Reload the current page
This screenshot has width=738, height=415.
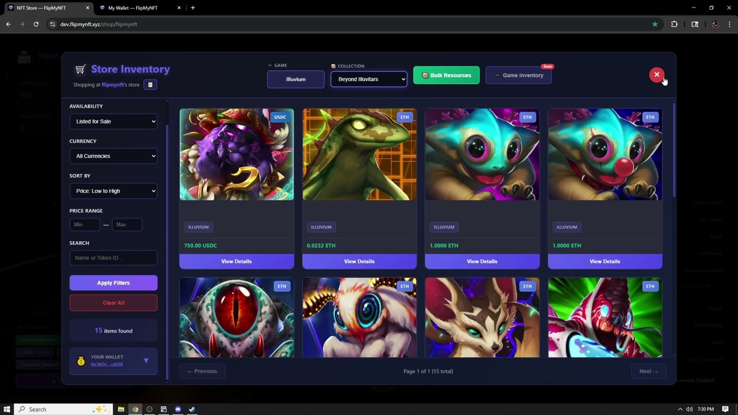click(36, 24)
